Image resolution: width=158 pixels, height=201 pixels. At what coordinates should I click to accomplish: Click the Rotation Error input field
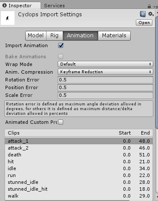coord(105,80)
